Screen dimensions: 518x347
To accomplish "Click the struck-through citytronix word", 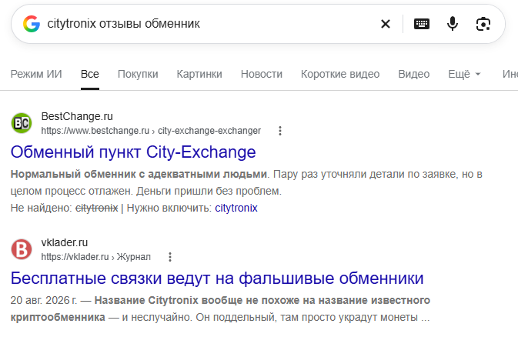I will coord(96,208).
